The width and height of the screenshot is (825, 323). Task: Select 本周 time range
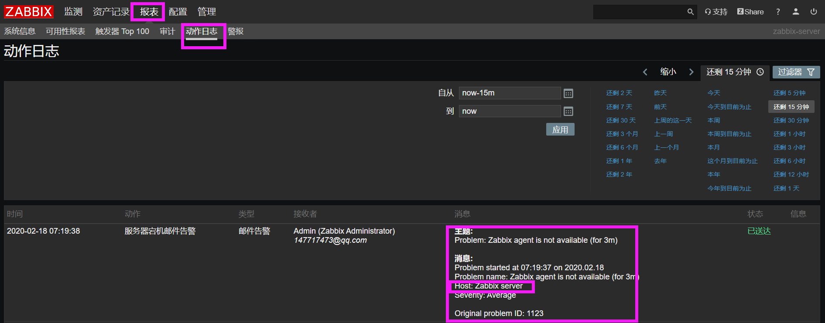[714, 120]
